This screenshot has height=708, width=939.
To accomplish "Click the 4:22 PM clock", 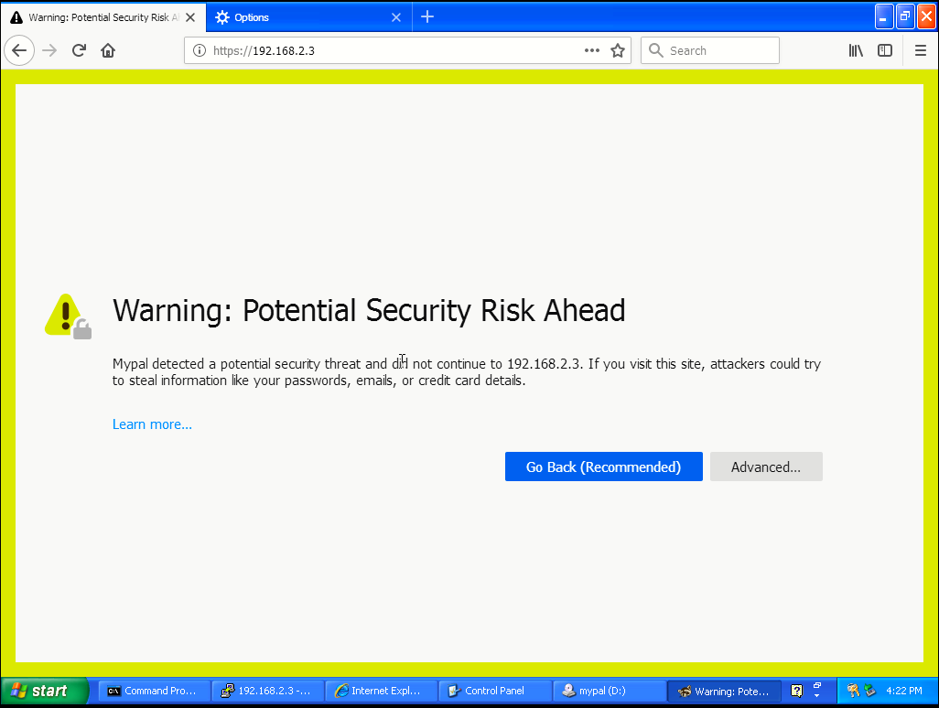I will [x=904, y=691].
